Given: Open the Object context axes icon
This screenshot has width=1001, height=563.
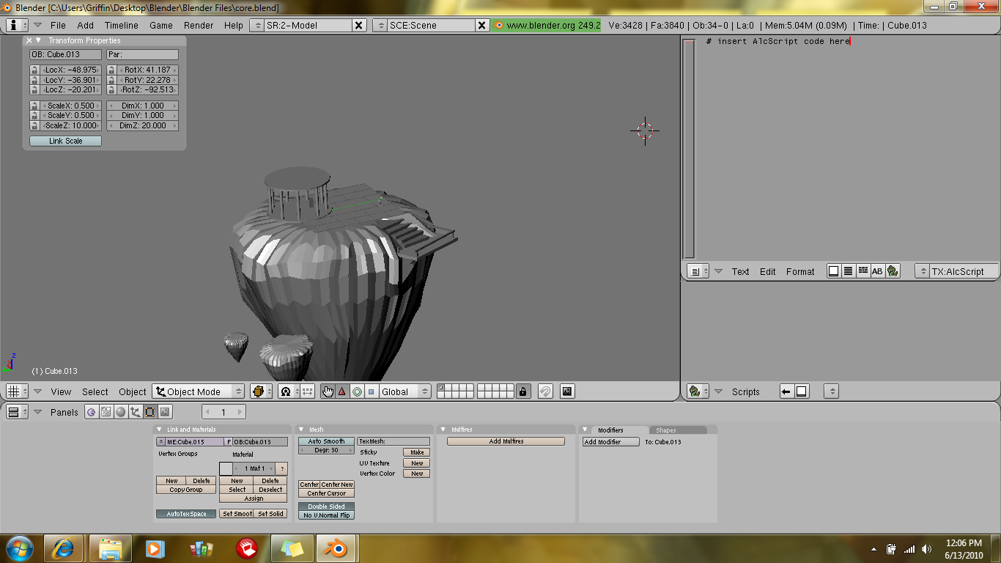Looking at the screenshot, I should [136, 412].
